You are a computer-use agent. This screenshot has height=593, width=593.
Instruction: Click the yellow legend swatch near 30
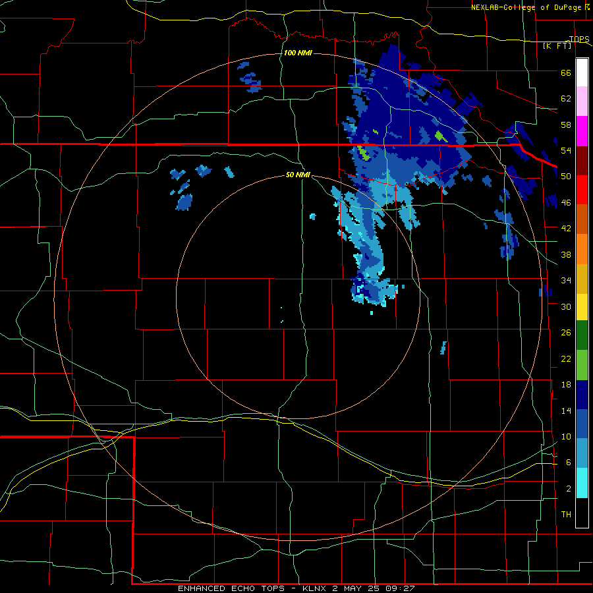582,307
